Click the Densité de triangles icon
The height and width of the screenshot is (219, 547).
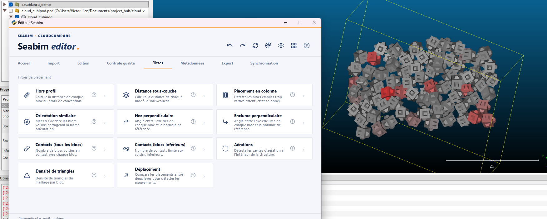tap(27, 175)
